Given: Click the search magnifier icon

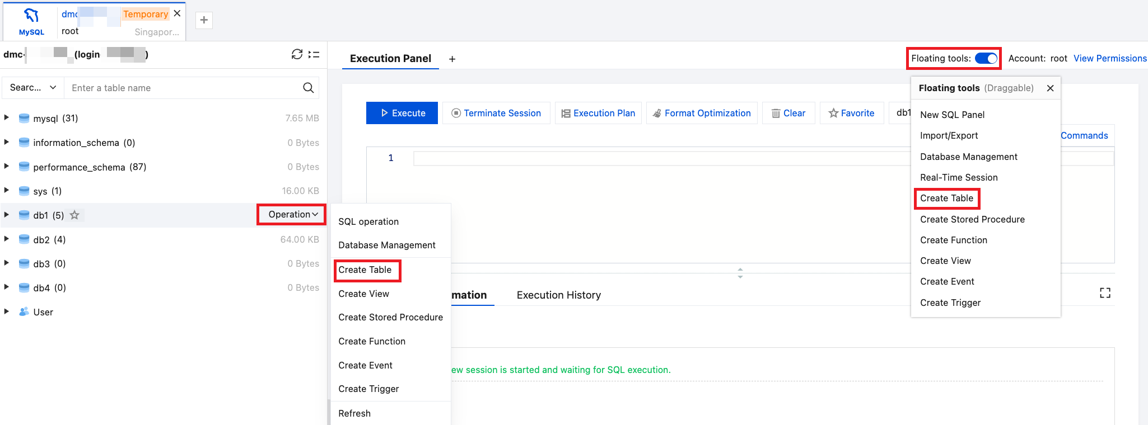Looking at the screenshot, I should coord(308,88).
